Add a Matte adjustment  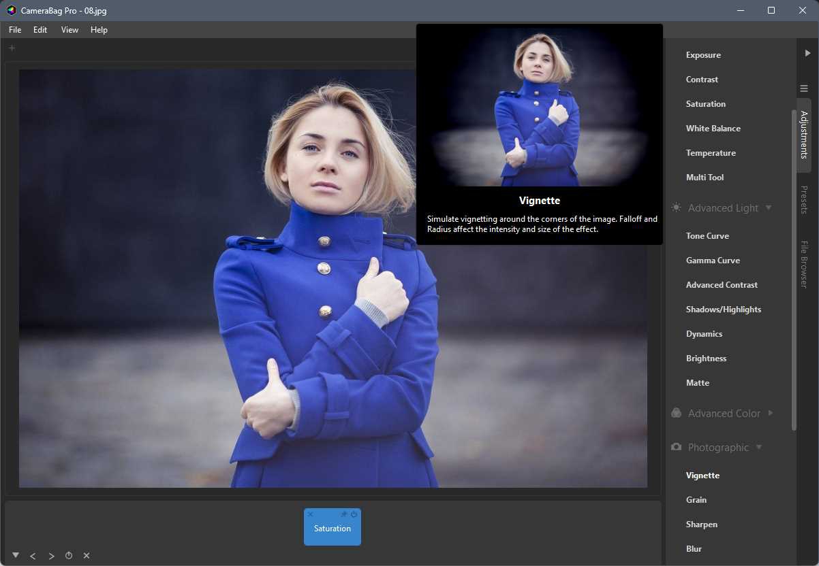[697, 383]
